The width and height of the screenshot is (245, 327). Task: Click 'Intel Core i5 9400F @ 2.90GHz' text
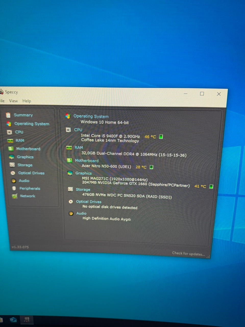coord(110,136)
